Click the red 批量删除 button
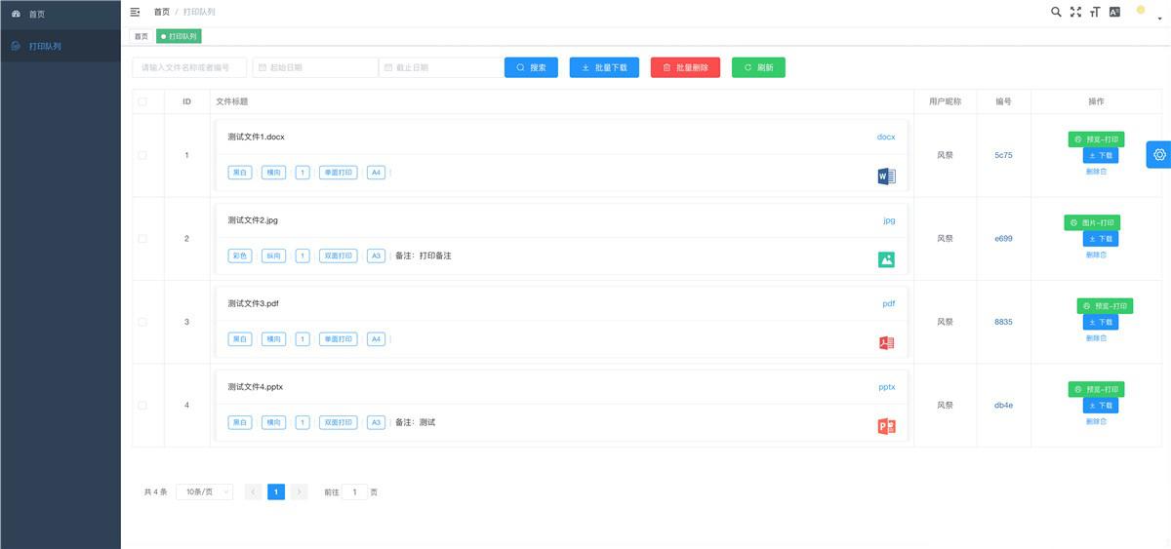Screen dimensions: 1171x549 tap(685, 67)
